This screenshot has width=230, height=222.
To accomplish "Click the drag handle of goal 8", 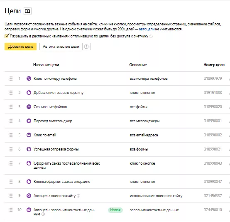I will click(x=11, y=182).
